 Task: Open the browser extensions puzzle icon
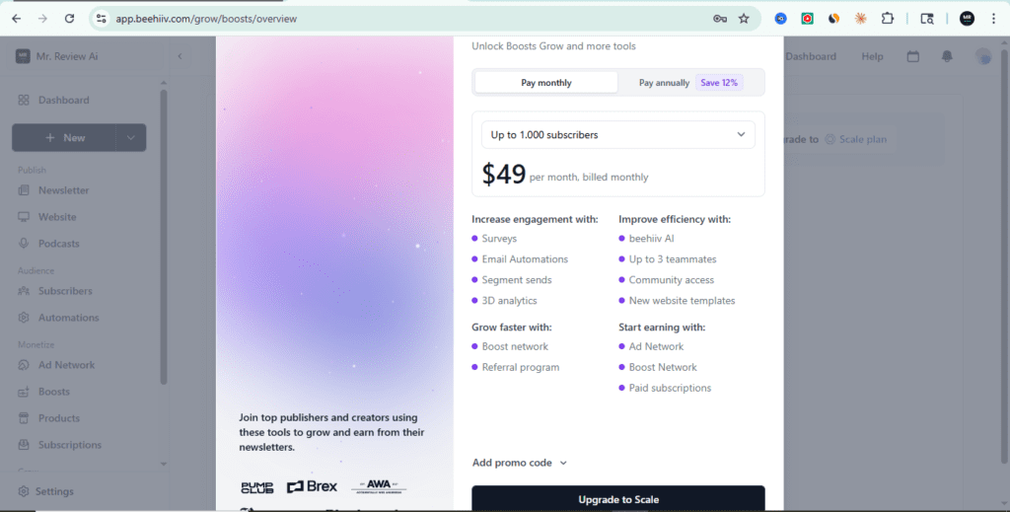tap(888, 19)
